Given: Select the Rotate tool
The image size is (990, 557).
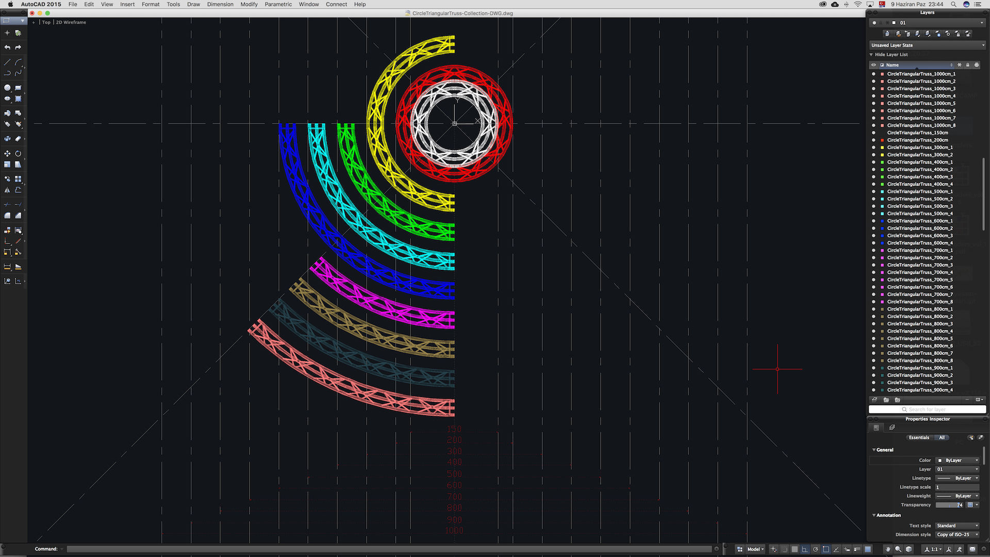Looking at the screenshot, I should tap(18, 154).
